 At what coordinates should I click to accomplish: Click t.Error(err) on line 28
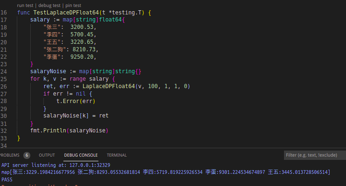(76, 101)
